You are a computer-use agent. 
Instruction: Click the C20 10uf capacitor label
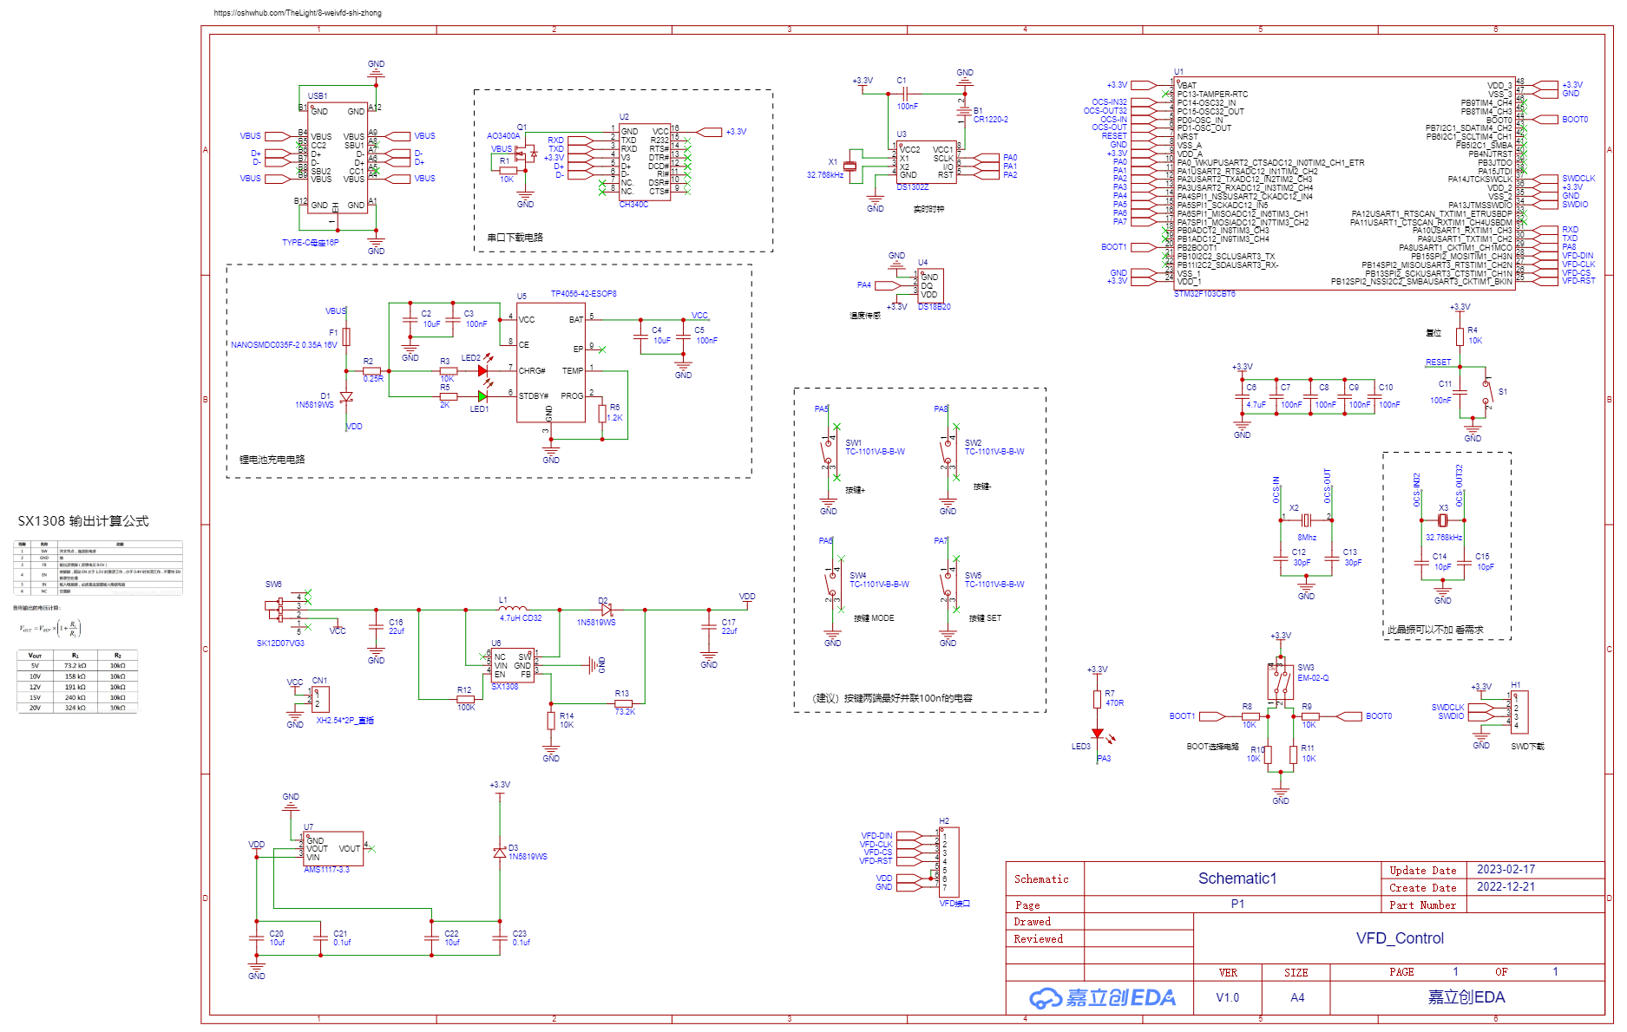(x=277, y=938)
